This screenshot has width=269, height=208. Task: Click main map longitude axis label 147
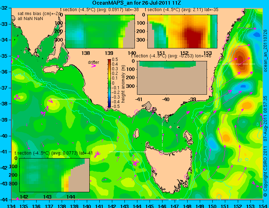tap(175, 206)
